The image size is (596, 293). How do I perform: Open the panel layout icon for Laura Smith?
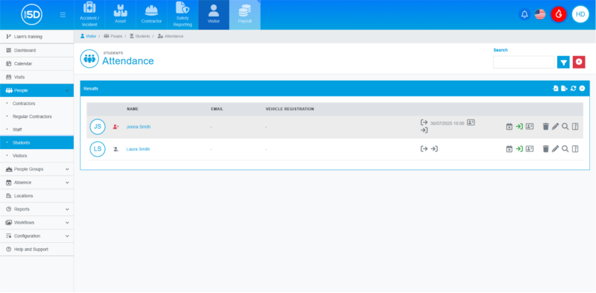click(x=575, y=149)
